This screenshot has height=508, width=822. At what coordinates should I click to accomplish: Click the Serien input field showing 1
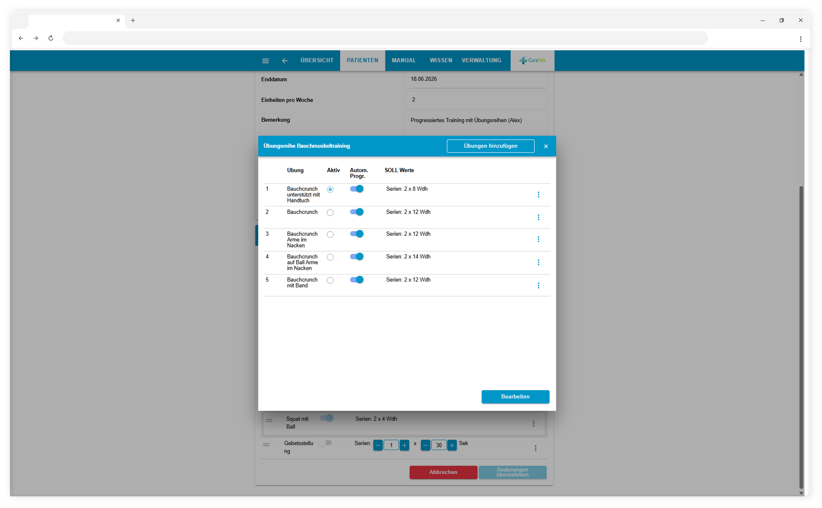(391, 445)
